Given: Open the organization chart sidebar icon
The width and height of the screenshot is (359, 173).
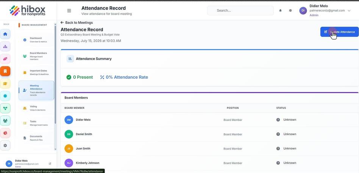Looking at the screenshot, I should click(5, 47).
